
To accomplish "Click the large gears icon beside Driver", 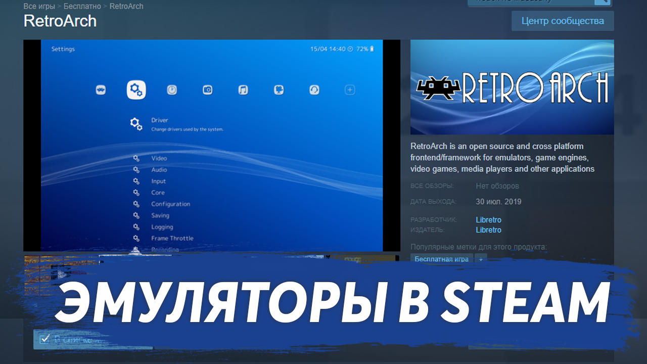I will click(136, 124).
